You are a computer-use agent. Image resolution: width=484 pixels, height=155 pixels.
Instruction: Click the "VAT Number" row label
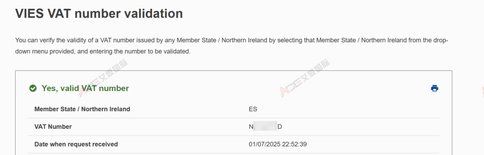(53, 127)
